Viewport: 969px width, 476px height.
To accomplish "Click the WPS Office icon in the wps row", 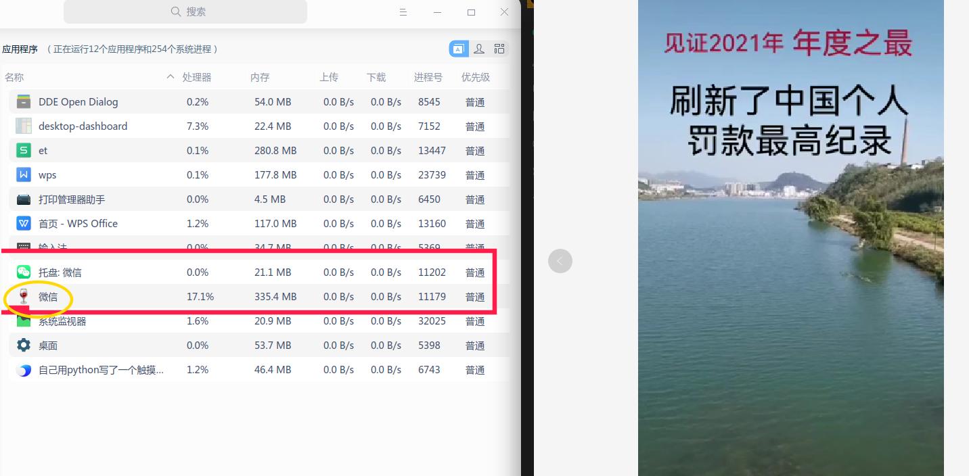I will point(23,174).
